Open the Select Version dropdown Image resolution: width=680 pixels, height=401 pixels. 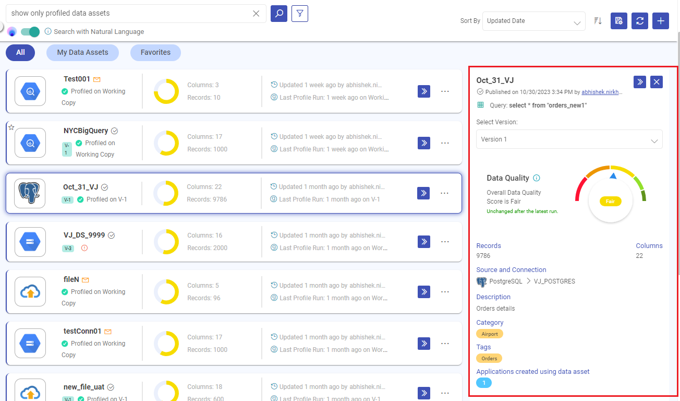(569, 139)
